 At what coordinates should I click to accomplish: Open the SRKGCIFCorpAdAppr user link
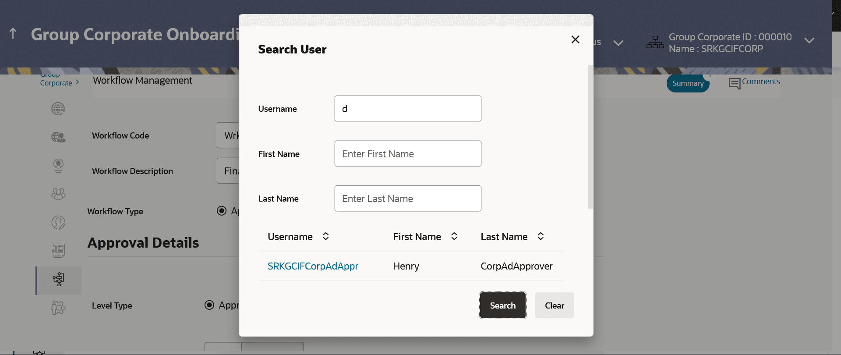tap(313, 266)
